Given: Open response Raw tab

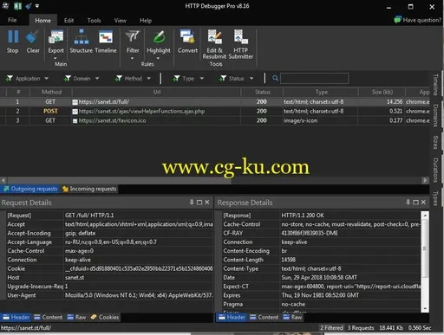Looking at the screenshot, I should pos(292,317).
